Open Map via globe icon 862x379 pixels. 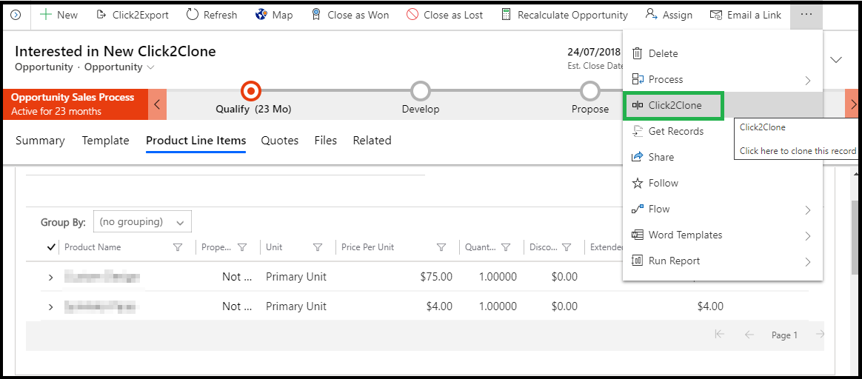tap(261, 15)
